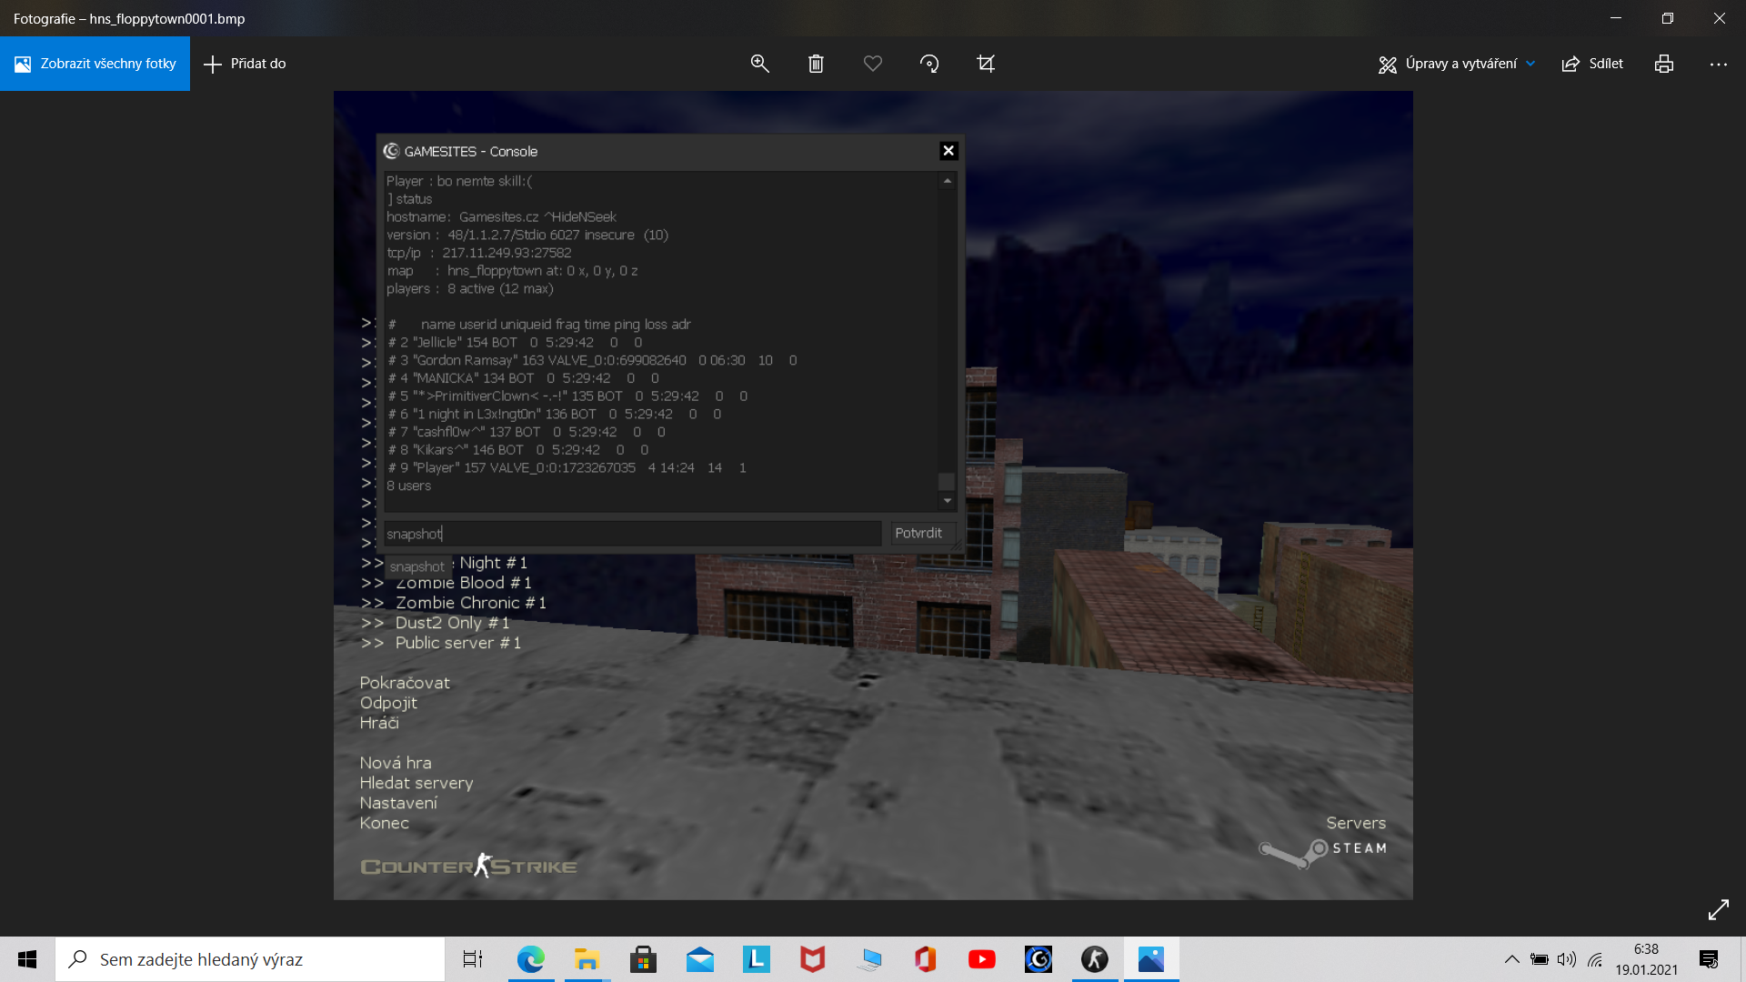This screenshot has height=982, width=1746.
Task: Show hidden system tray icons chevron
Action: pyautogui.click(x=1511, y=959)
